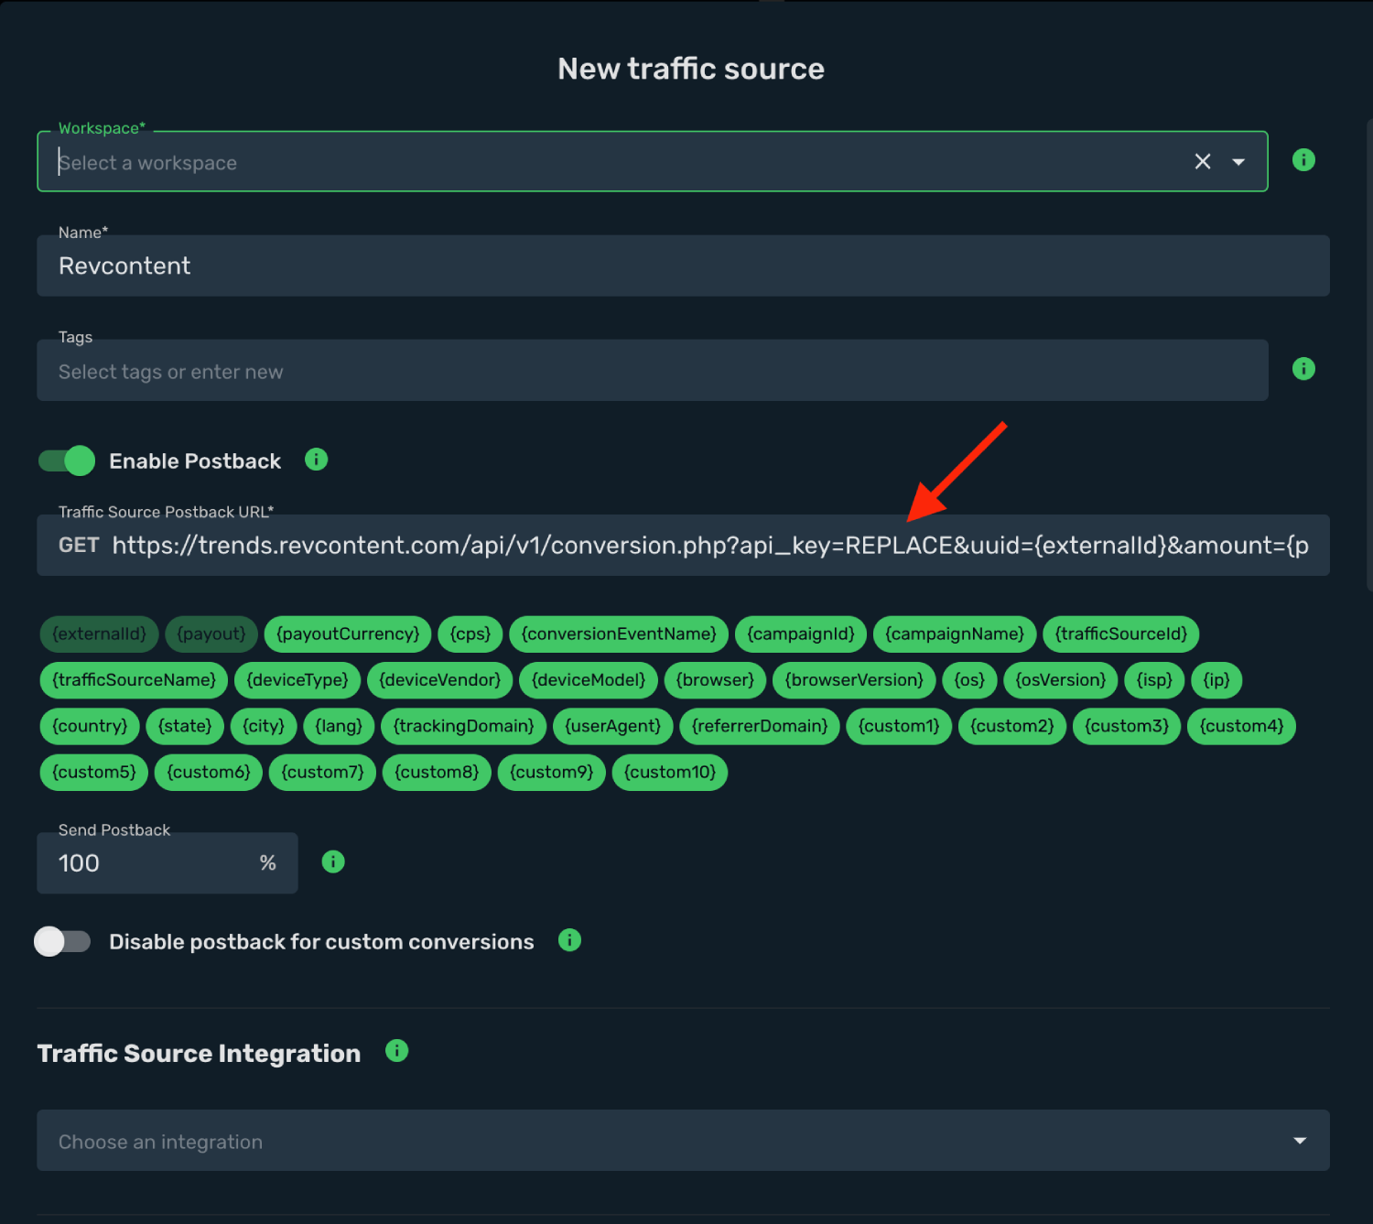Click the info icon next to Enable Postback
The width and height of the screenshot is (1373, 1224).
pos(316,460)
